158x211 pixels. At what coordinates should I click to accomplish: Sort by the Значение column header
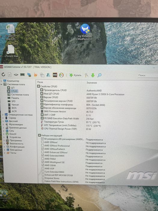click(x=92, y=83)
